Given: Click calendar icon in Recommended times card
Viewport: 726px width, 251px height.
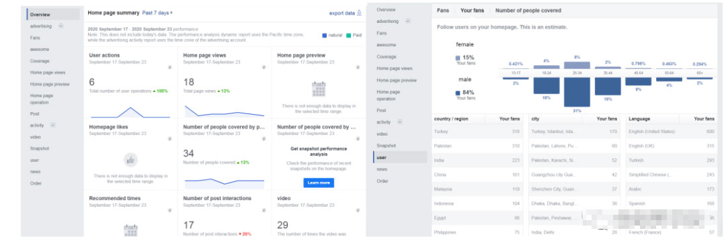Looking at the screenshot, I should point(130,230).
